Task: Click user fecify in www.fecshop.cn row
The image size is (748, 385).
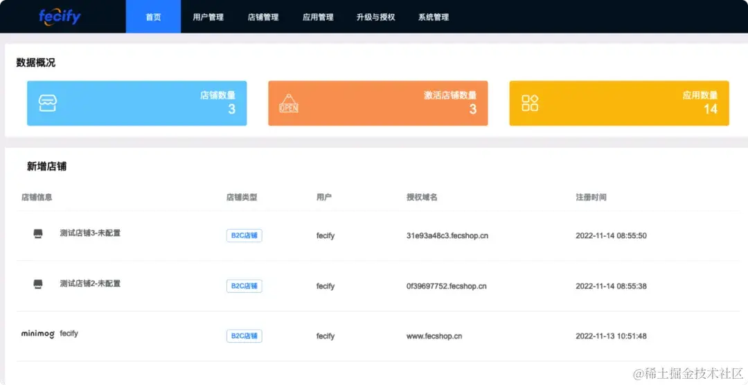Action: (x=326, y=337)
